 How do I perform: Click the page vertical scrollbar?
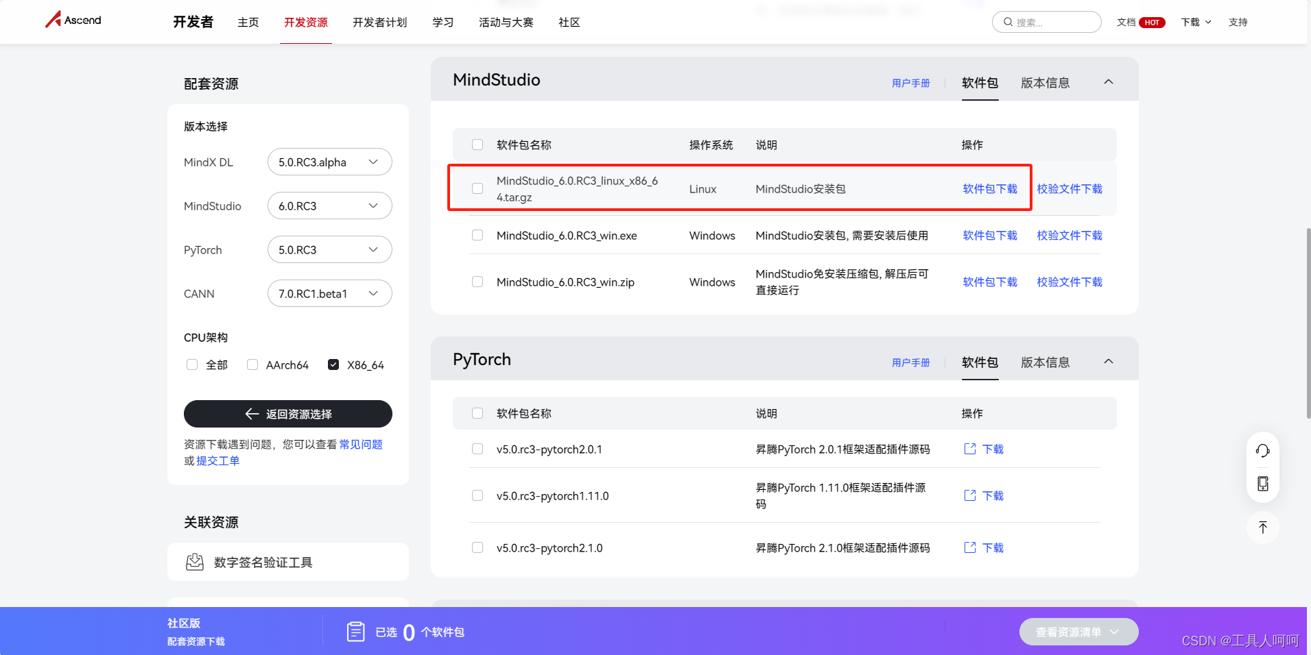coord(1308,322)
